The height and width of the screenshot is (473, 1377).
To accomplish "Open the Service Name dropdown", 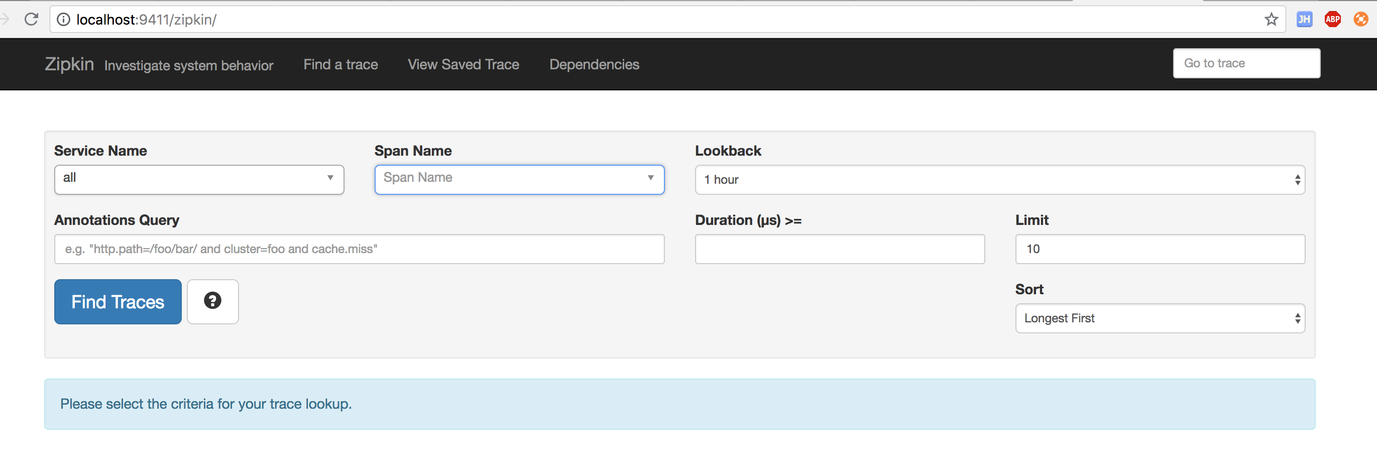I will point(199,180).
